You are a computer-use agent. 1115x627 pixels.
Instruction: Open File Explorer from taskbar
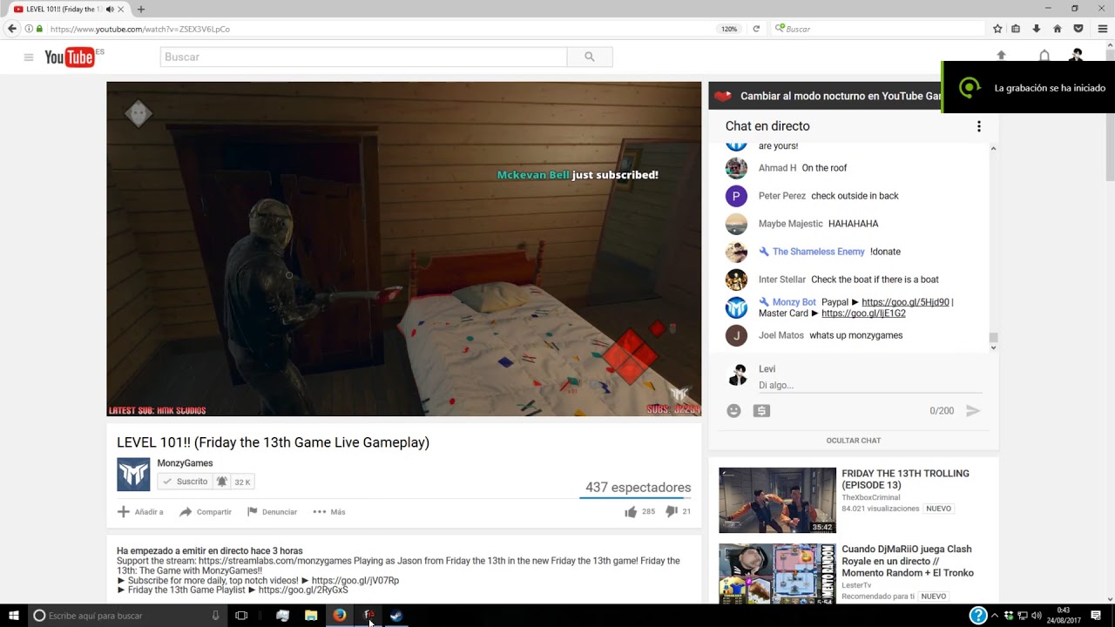(x=311, y=616)
